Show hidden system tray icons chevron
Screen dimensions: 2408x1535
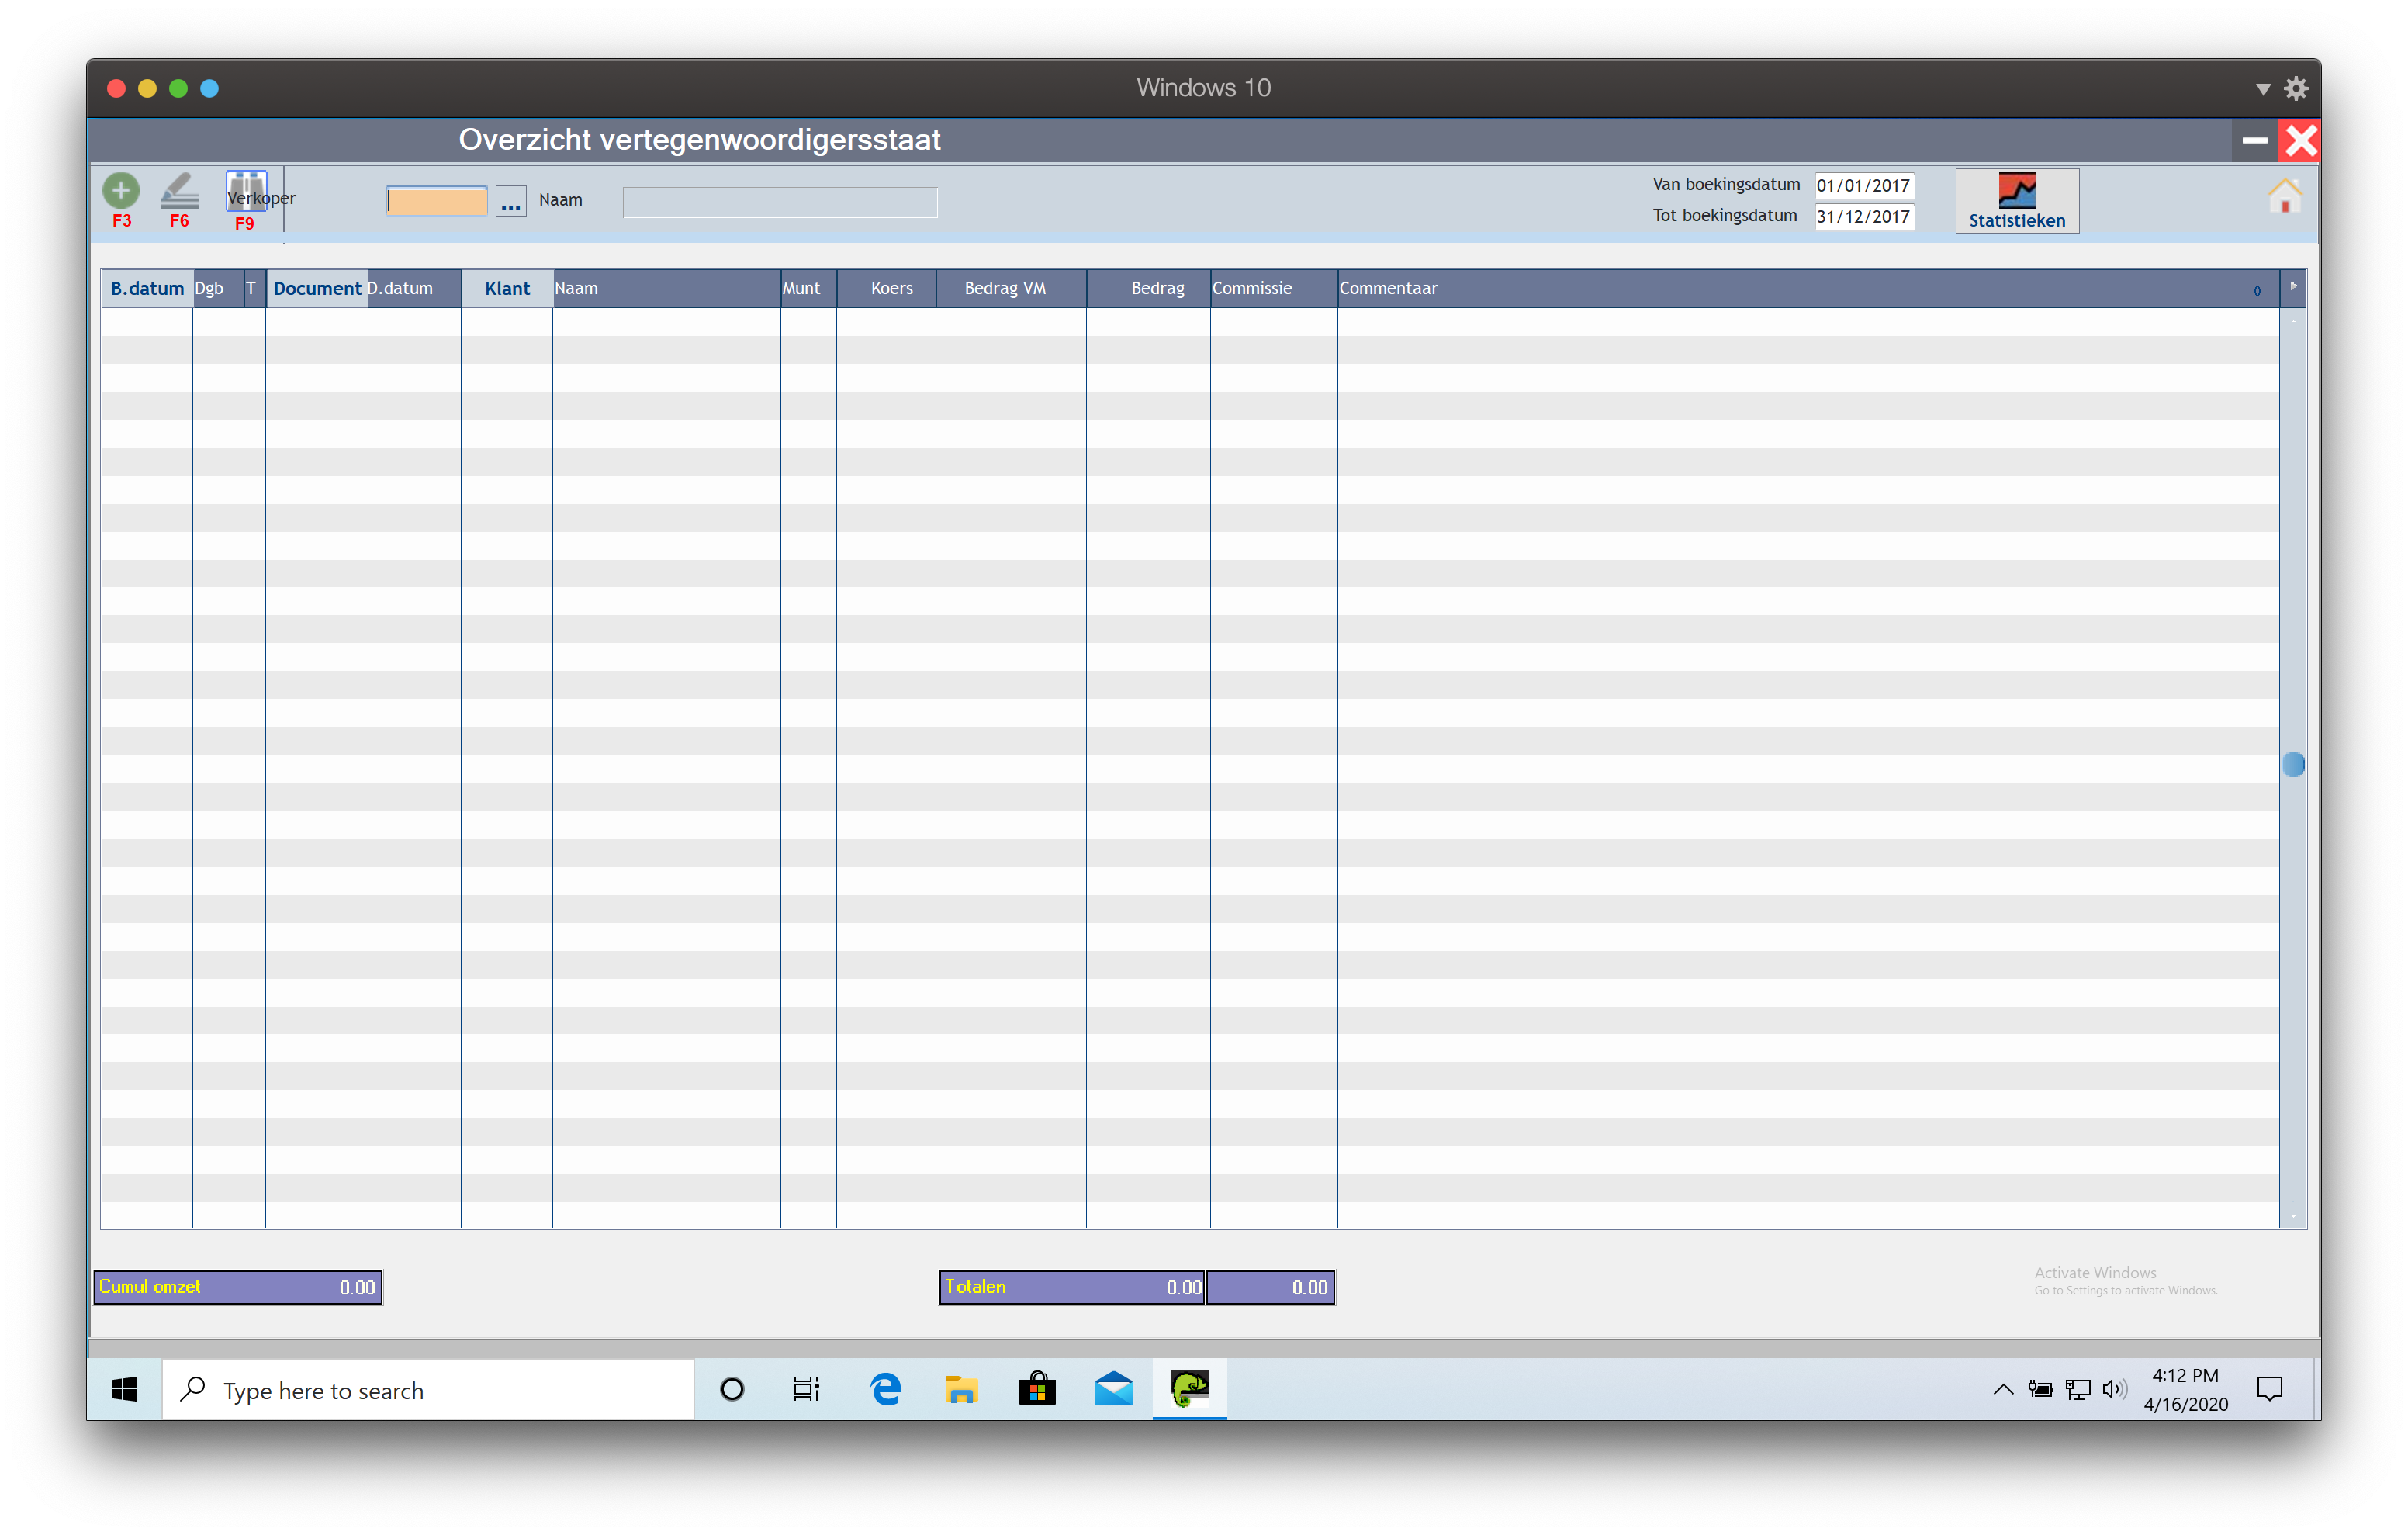(x=2003, y=1389)
